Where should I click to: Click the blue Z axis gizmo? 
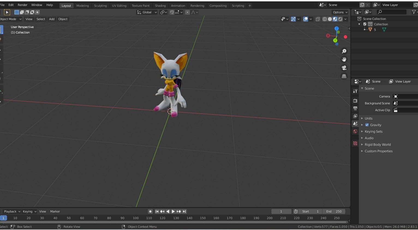point(336,28)
